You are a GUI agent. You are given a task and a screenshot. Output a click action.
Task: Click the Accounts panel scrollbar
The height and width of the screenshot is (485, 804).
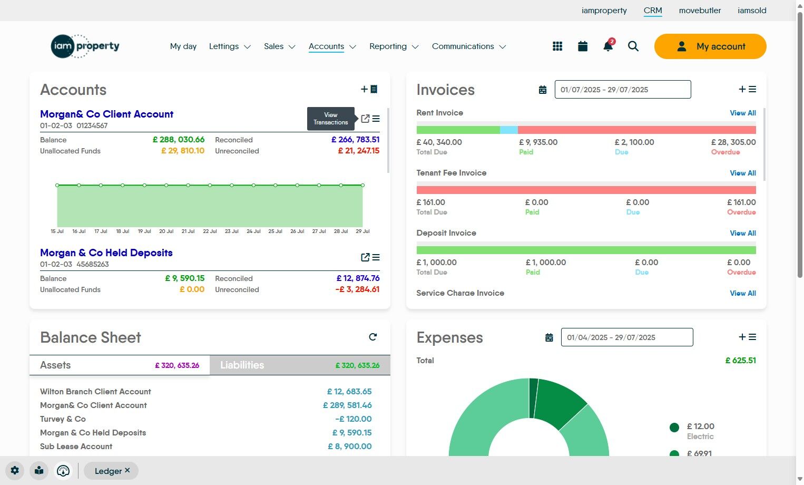389,141
